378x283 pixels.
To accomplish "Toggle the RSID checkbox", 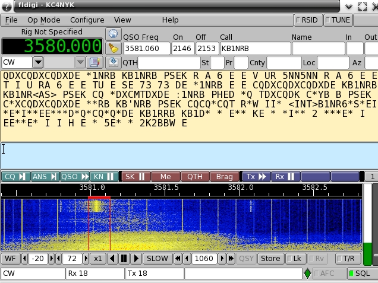I will pos(308,20).
